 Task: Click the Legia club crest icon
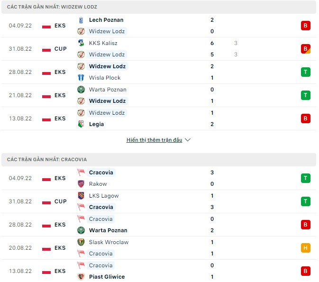click(x=81, y=124)
